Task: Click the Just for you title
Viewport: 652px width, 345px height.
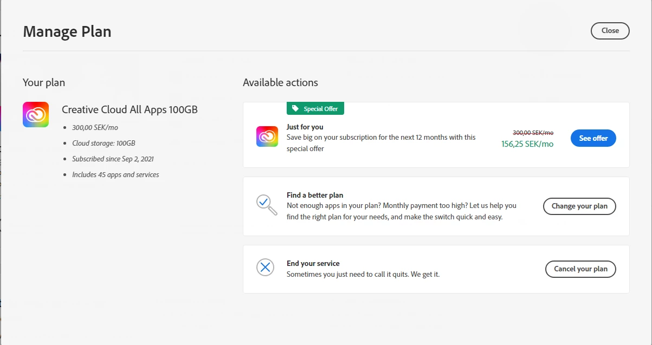Action: point(305,127)
